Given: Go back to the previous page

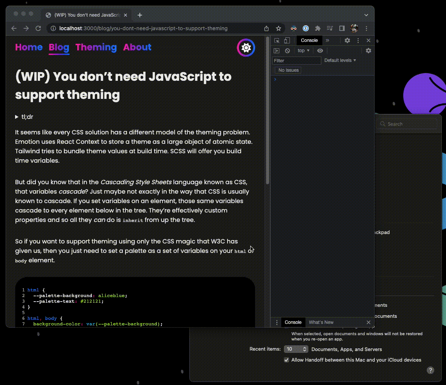Looking at the screenshot, I should pos(14,28).
